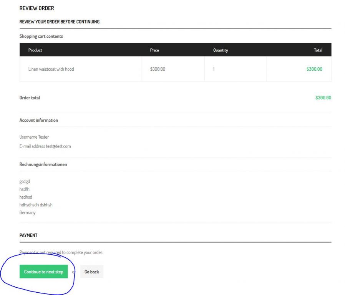
Task: Click the unit price in the Price column
Action: pyautogui.click(x=158, y=69)
